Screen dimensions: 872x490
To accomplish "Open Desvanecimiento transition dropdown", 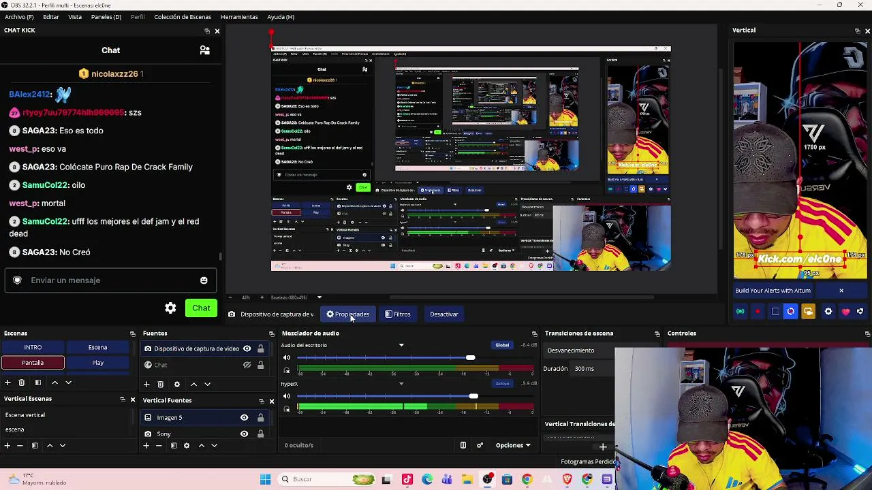I will [x=579, y=350].
